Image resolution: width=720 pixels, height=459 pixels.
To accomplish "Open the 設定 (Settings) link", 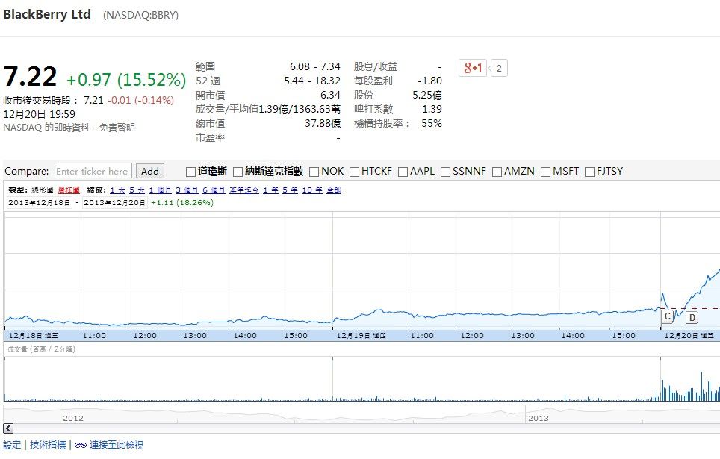I will 12,445.
